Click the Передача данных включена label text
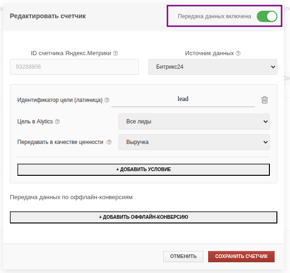Viewport: 290px width, 273px height. 214,16
